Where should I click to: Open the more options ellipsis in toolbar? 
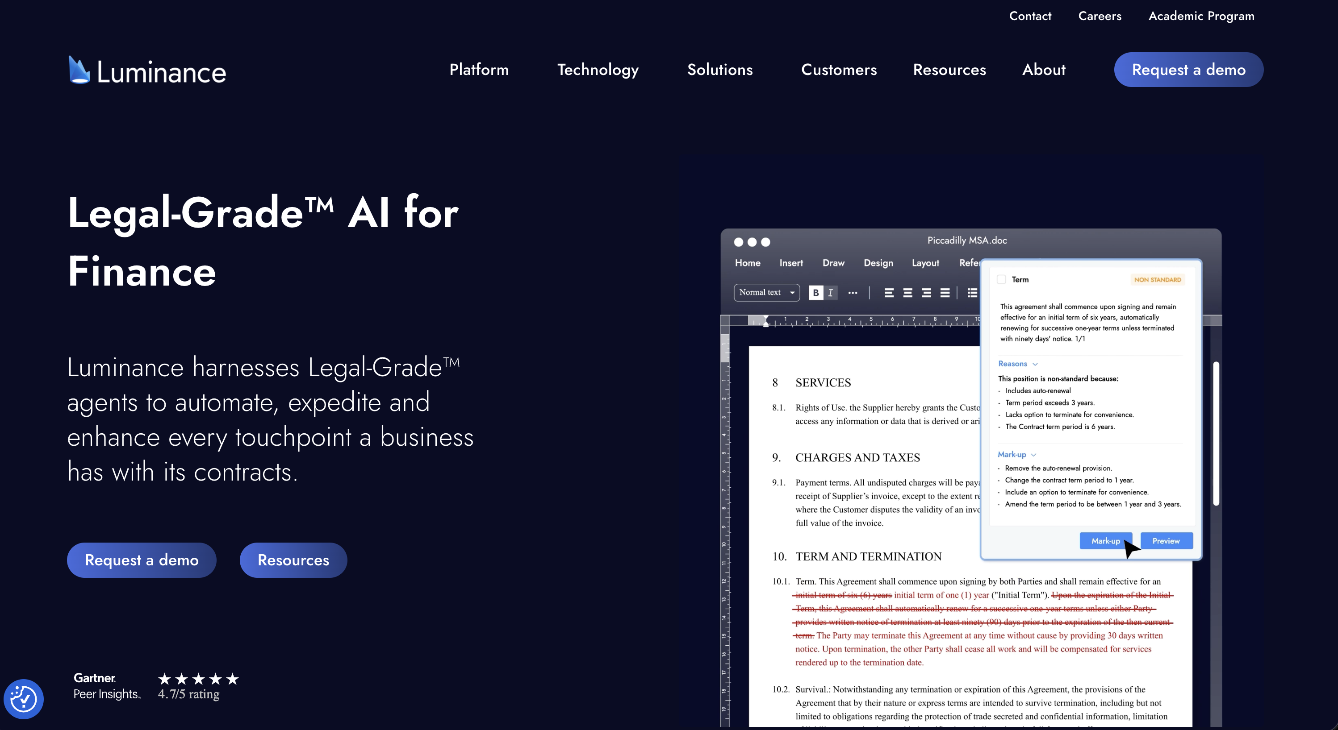pos(853,293)
